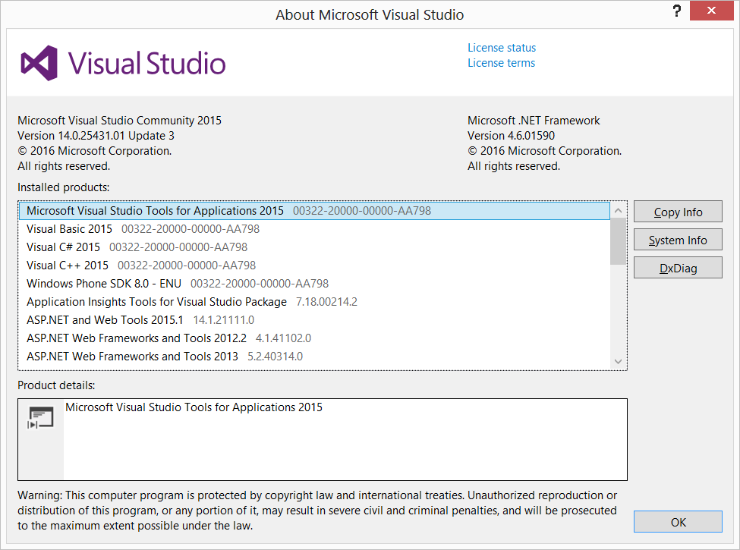Screen dimensions: 740x550
Task: Click the Product details label
Action: (56, 385)
